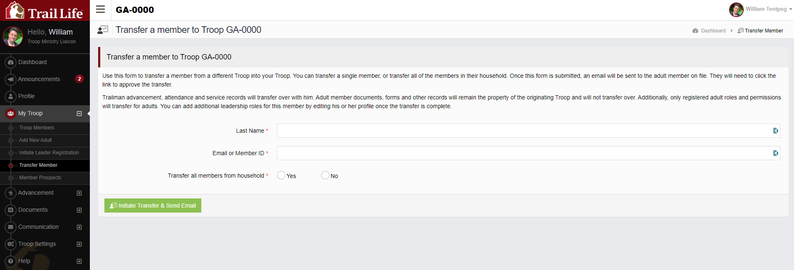The image size is (794, 270).
Task: Click the Dashboard breadcrumb link
Action: pyautogui.click(x=713, y=31)
